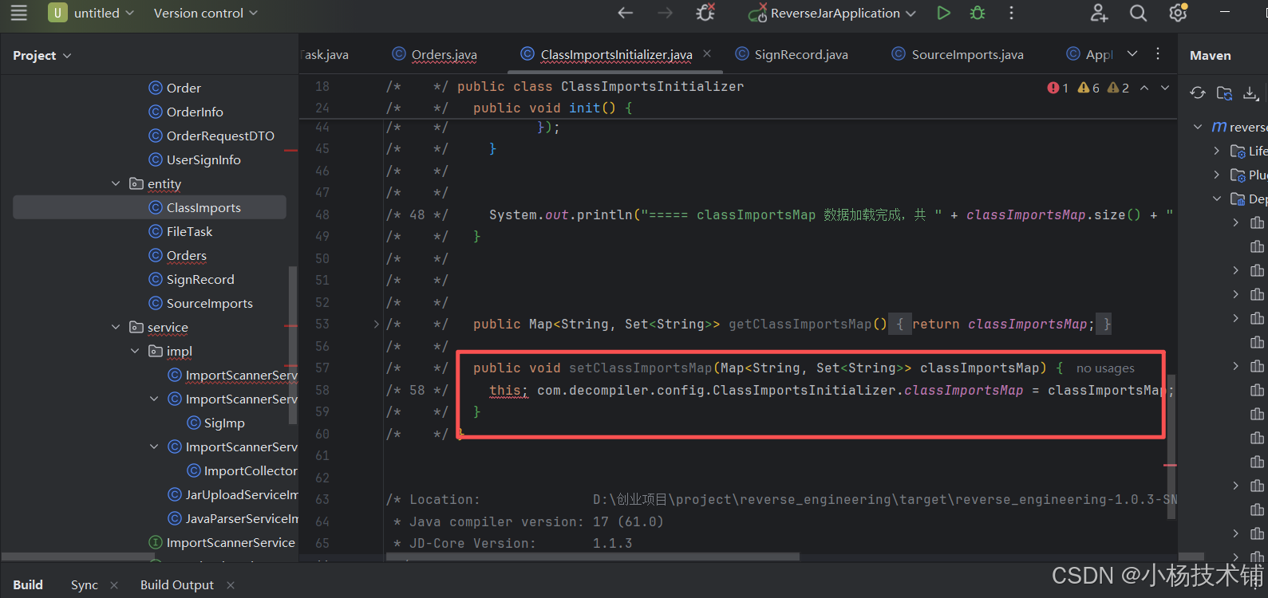Screen dimensions: 1268x598
Task: Open the add collaborator icon
Action: point(1100,13)
